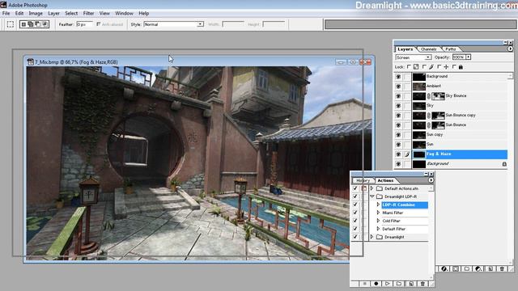Open the Help menu
Screen dimensions: 518x291
tap(144, 13)
